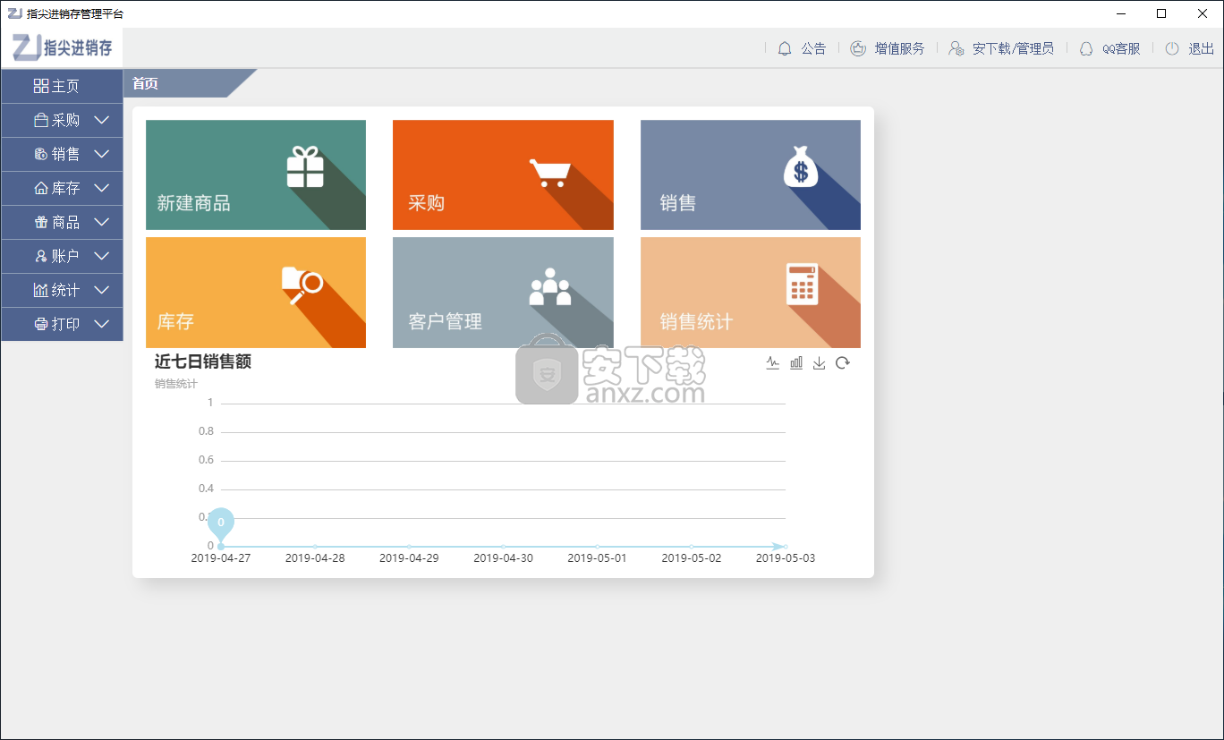Click the 退出 power icon
Screen dimensions: 1224x740
pos(1172,48)
